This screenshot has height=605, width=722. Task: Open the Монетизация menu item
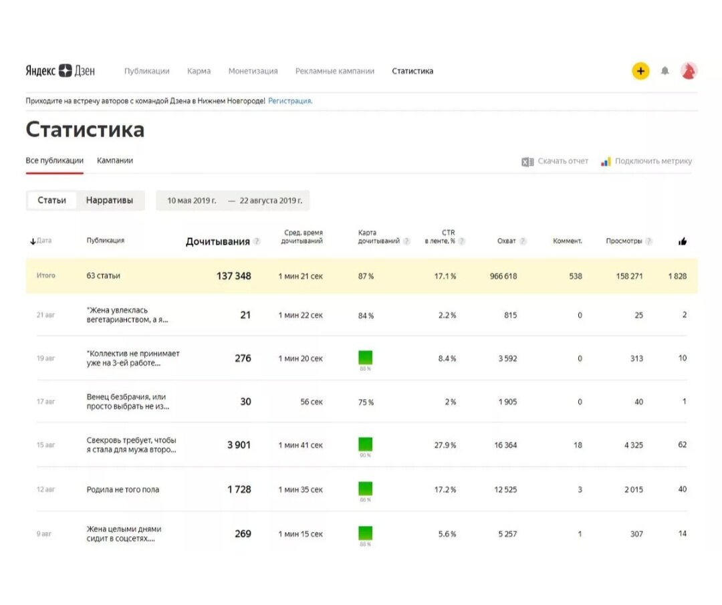(x=253, y=71)
